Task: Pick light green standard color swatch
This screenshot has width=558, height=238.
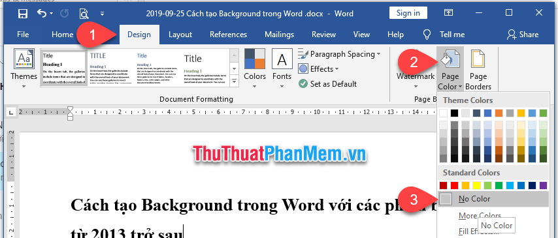Action: pyautogui.click(x=487, y=185)
